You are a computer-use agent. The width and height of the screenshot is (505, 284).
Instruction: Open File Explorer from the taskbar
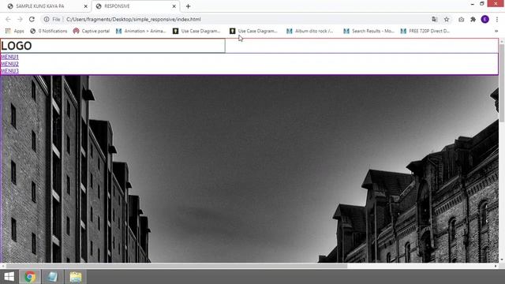pyautogui.click(x=76, y=277)
